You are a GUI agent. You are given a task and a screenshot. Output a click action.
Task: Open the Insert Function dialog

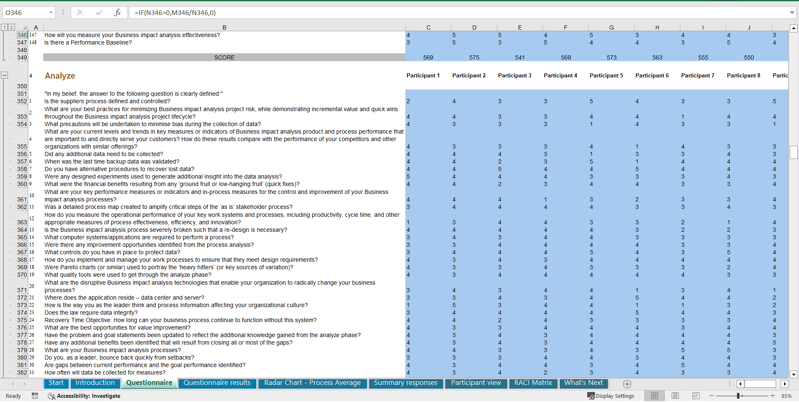pos(118,12)
